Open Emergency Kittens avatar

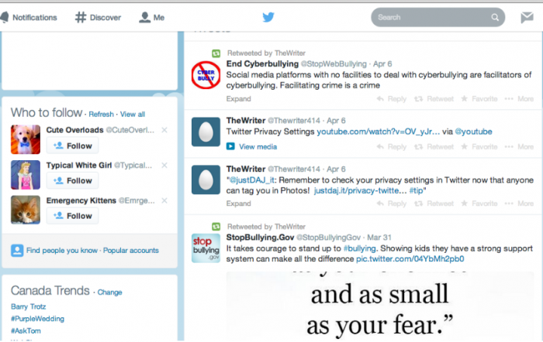[x=26, y=210]
